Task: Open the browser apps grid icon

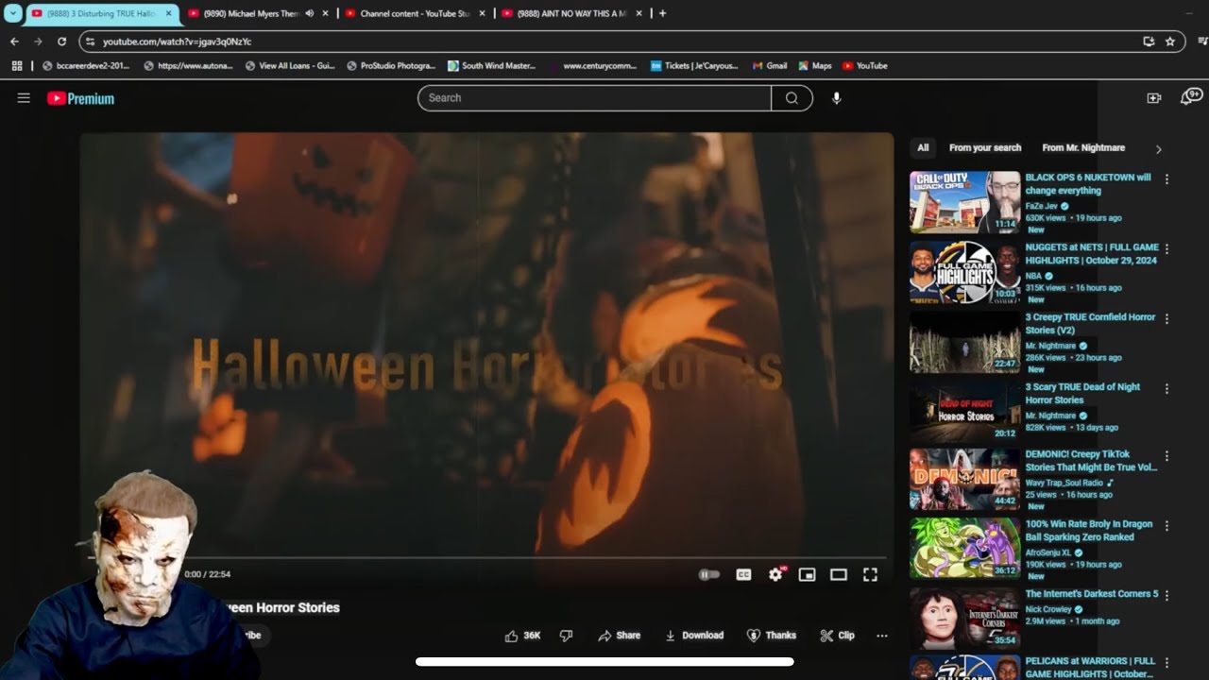Action: tap(16, 66)
